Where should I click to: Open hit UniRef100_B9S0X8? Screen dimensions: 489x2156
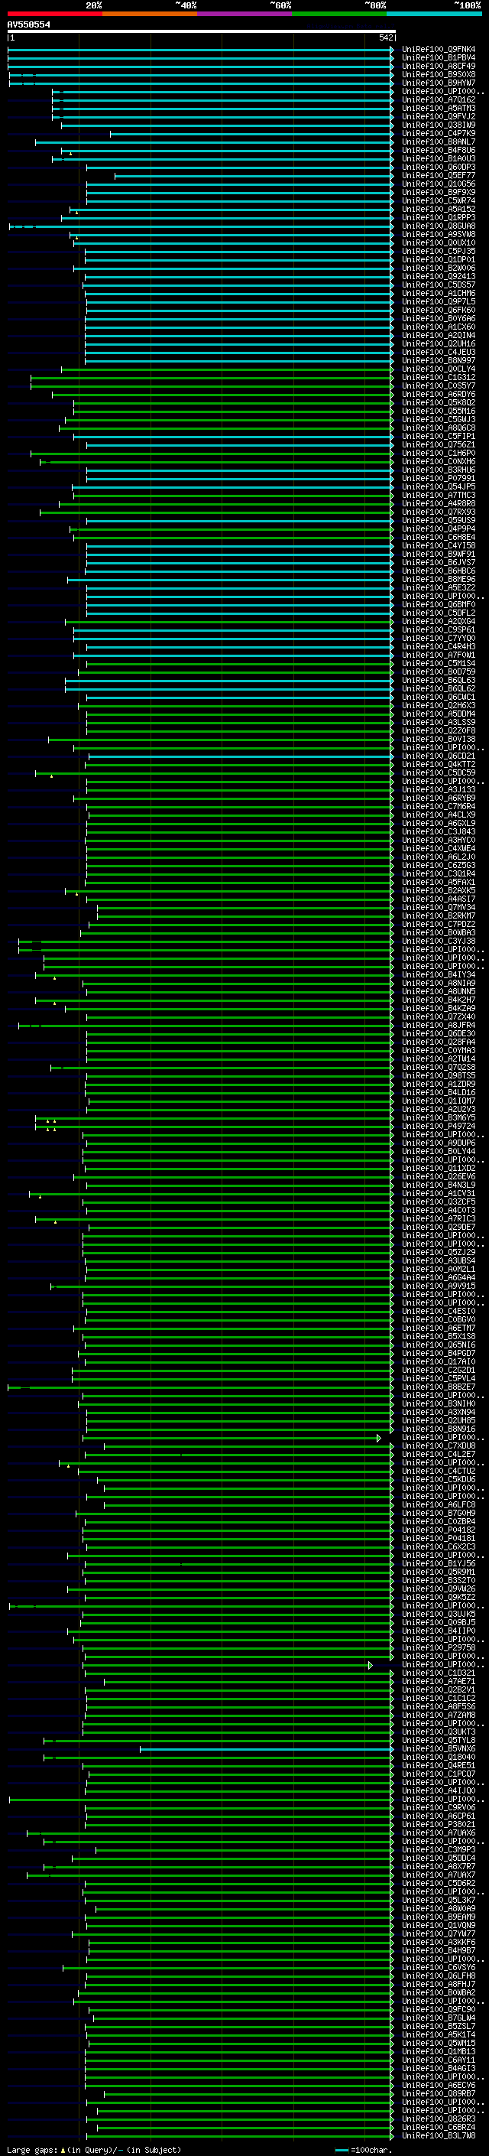click(x=439, y=74)
